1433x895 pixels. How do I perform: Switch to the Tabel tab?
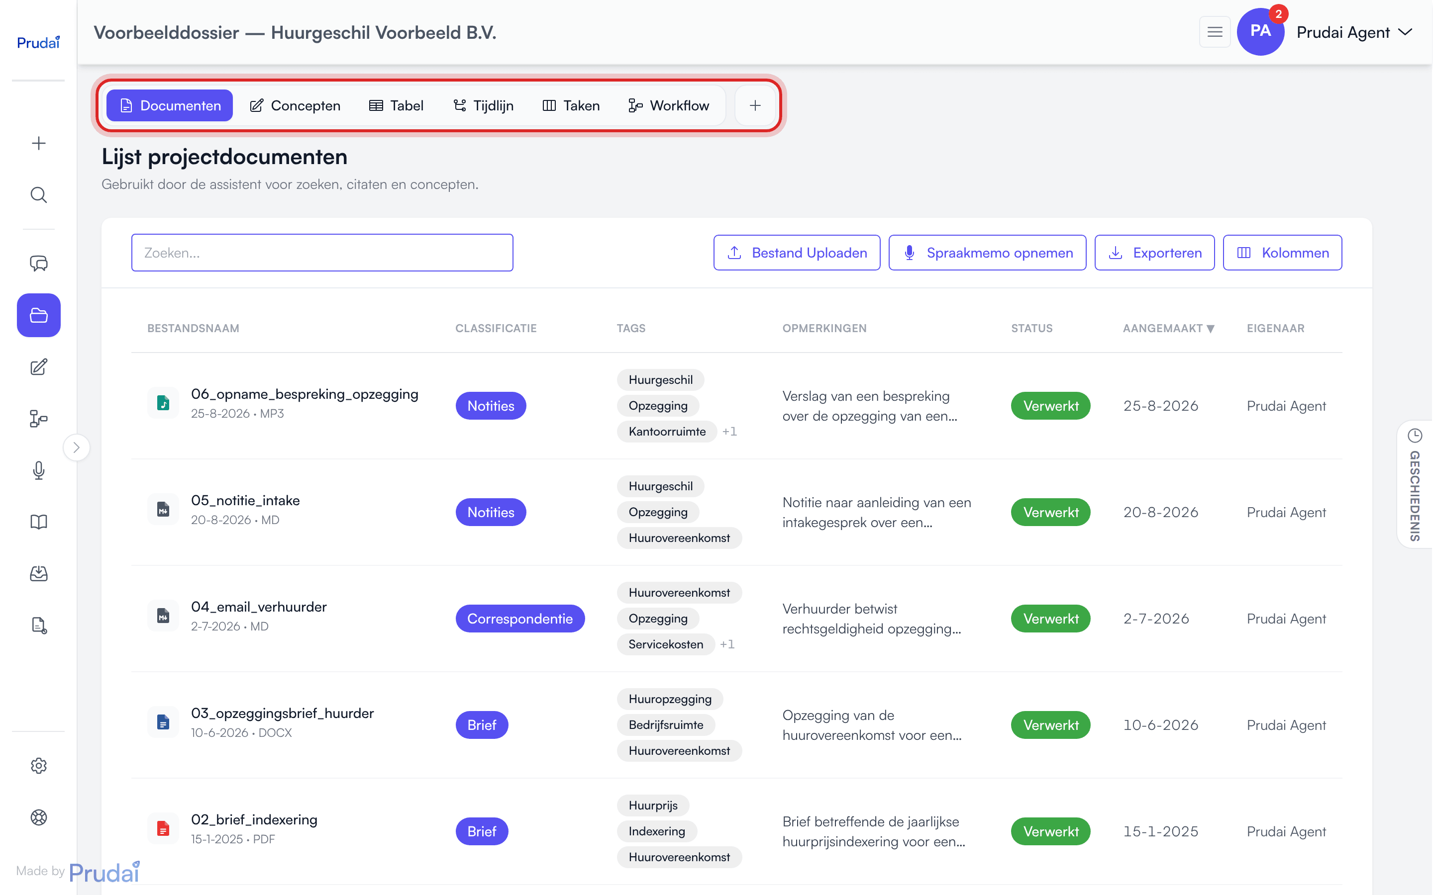(x=396, y=105)
